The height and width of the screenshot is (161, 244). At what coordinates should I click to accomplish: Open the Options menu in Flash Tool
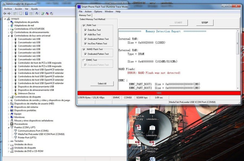[98, 11]
